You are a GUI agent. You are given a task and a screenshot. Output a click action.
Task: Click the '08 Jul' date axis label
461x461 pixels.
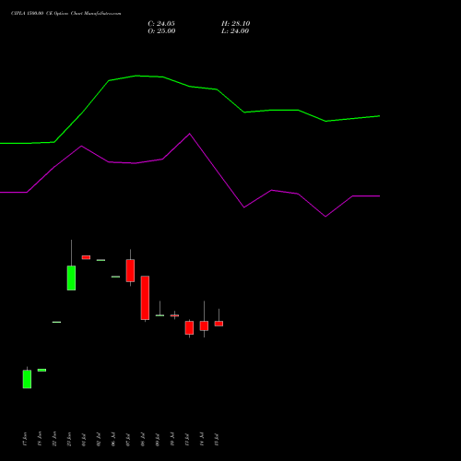(143, 440)
